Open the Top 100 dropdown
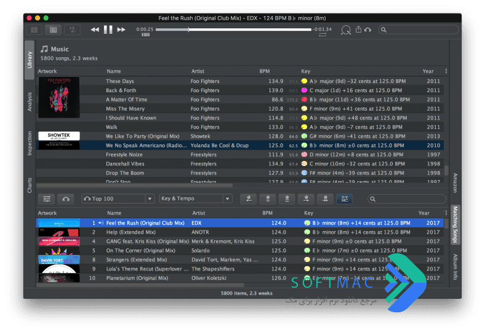This screenshot has height=332, width=485. tap(118, 199)
